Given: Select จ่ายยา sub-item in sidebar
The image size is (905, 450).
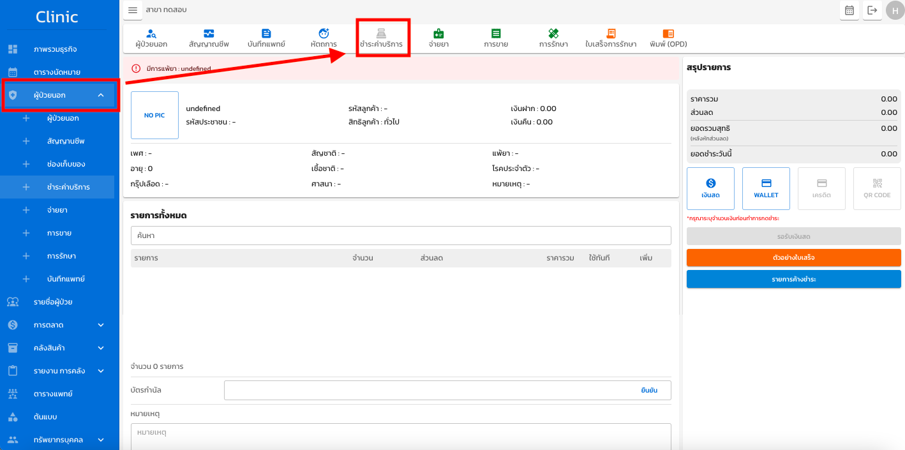Looking at the screenshot, I should click(x=57, y=210).
